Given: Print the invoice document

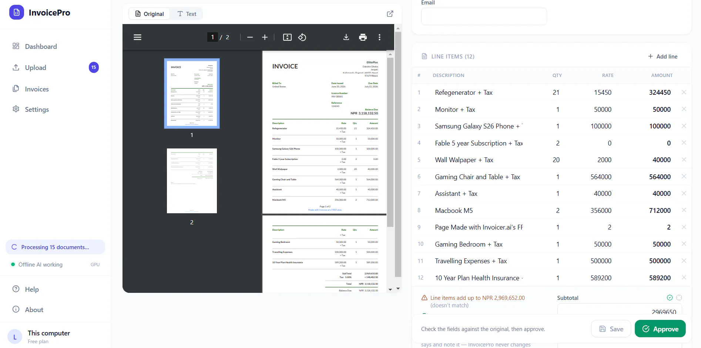Looking at the screenshot, I should click(x=363, y=37).
